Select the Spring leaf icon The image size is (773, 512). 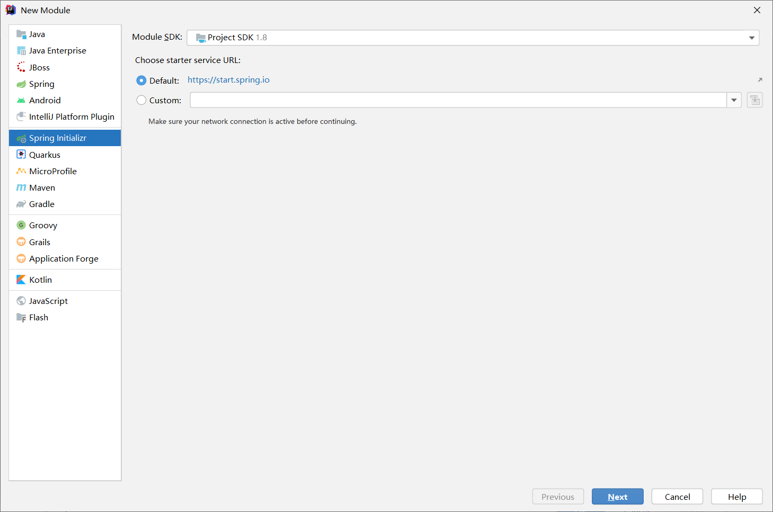(x=21, y=84)
